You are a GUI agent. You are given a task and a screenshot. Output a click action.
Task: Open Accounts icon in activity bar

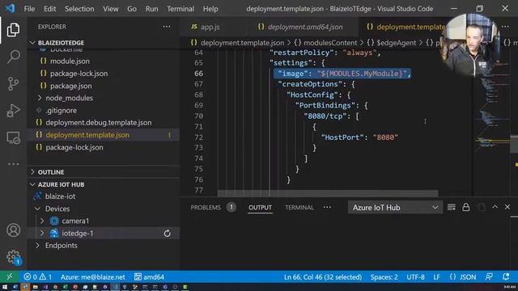pyautogui.click(x=13, y=230)
